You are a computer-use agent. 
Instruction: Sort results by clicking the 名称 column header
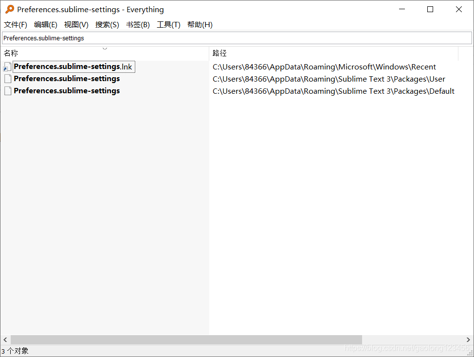coord(11,53)
